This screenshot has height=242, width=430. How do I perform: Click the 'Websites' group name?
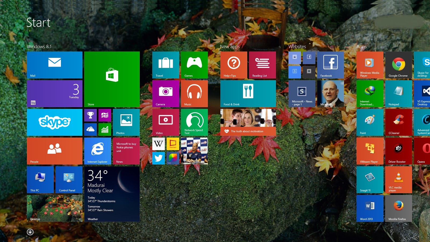coord(297,47)
